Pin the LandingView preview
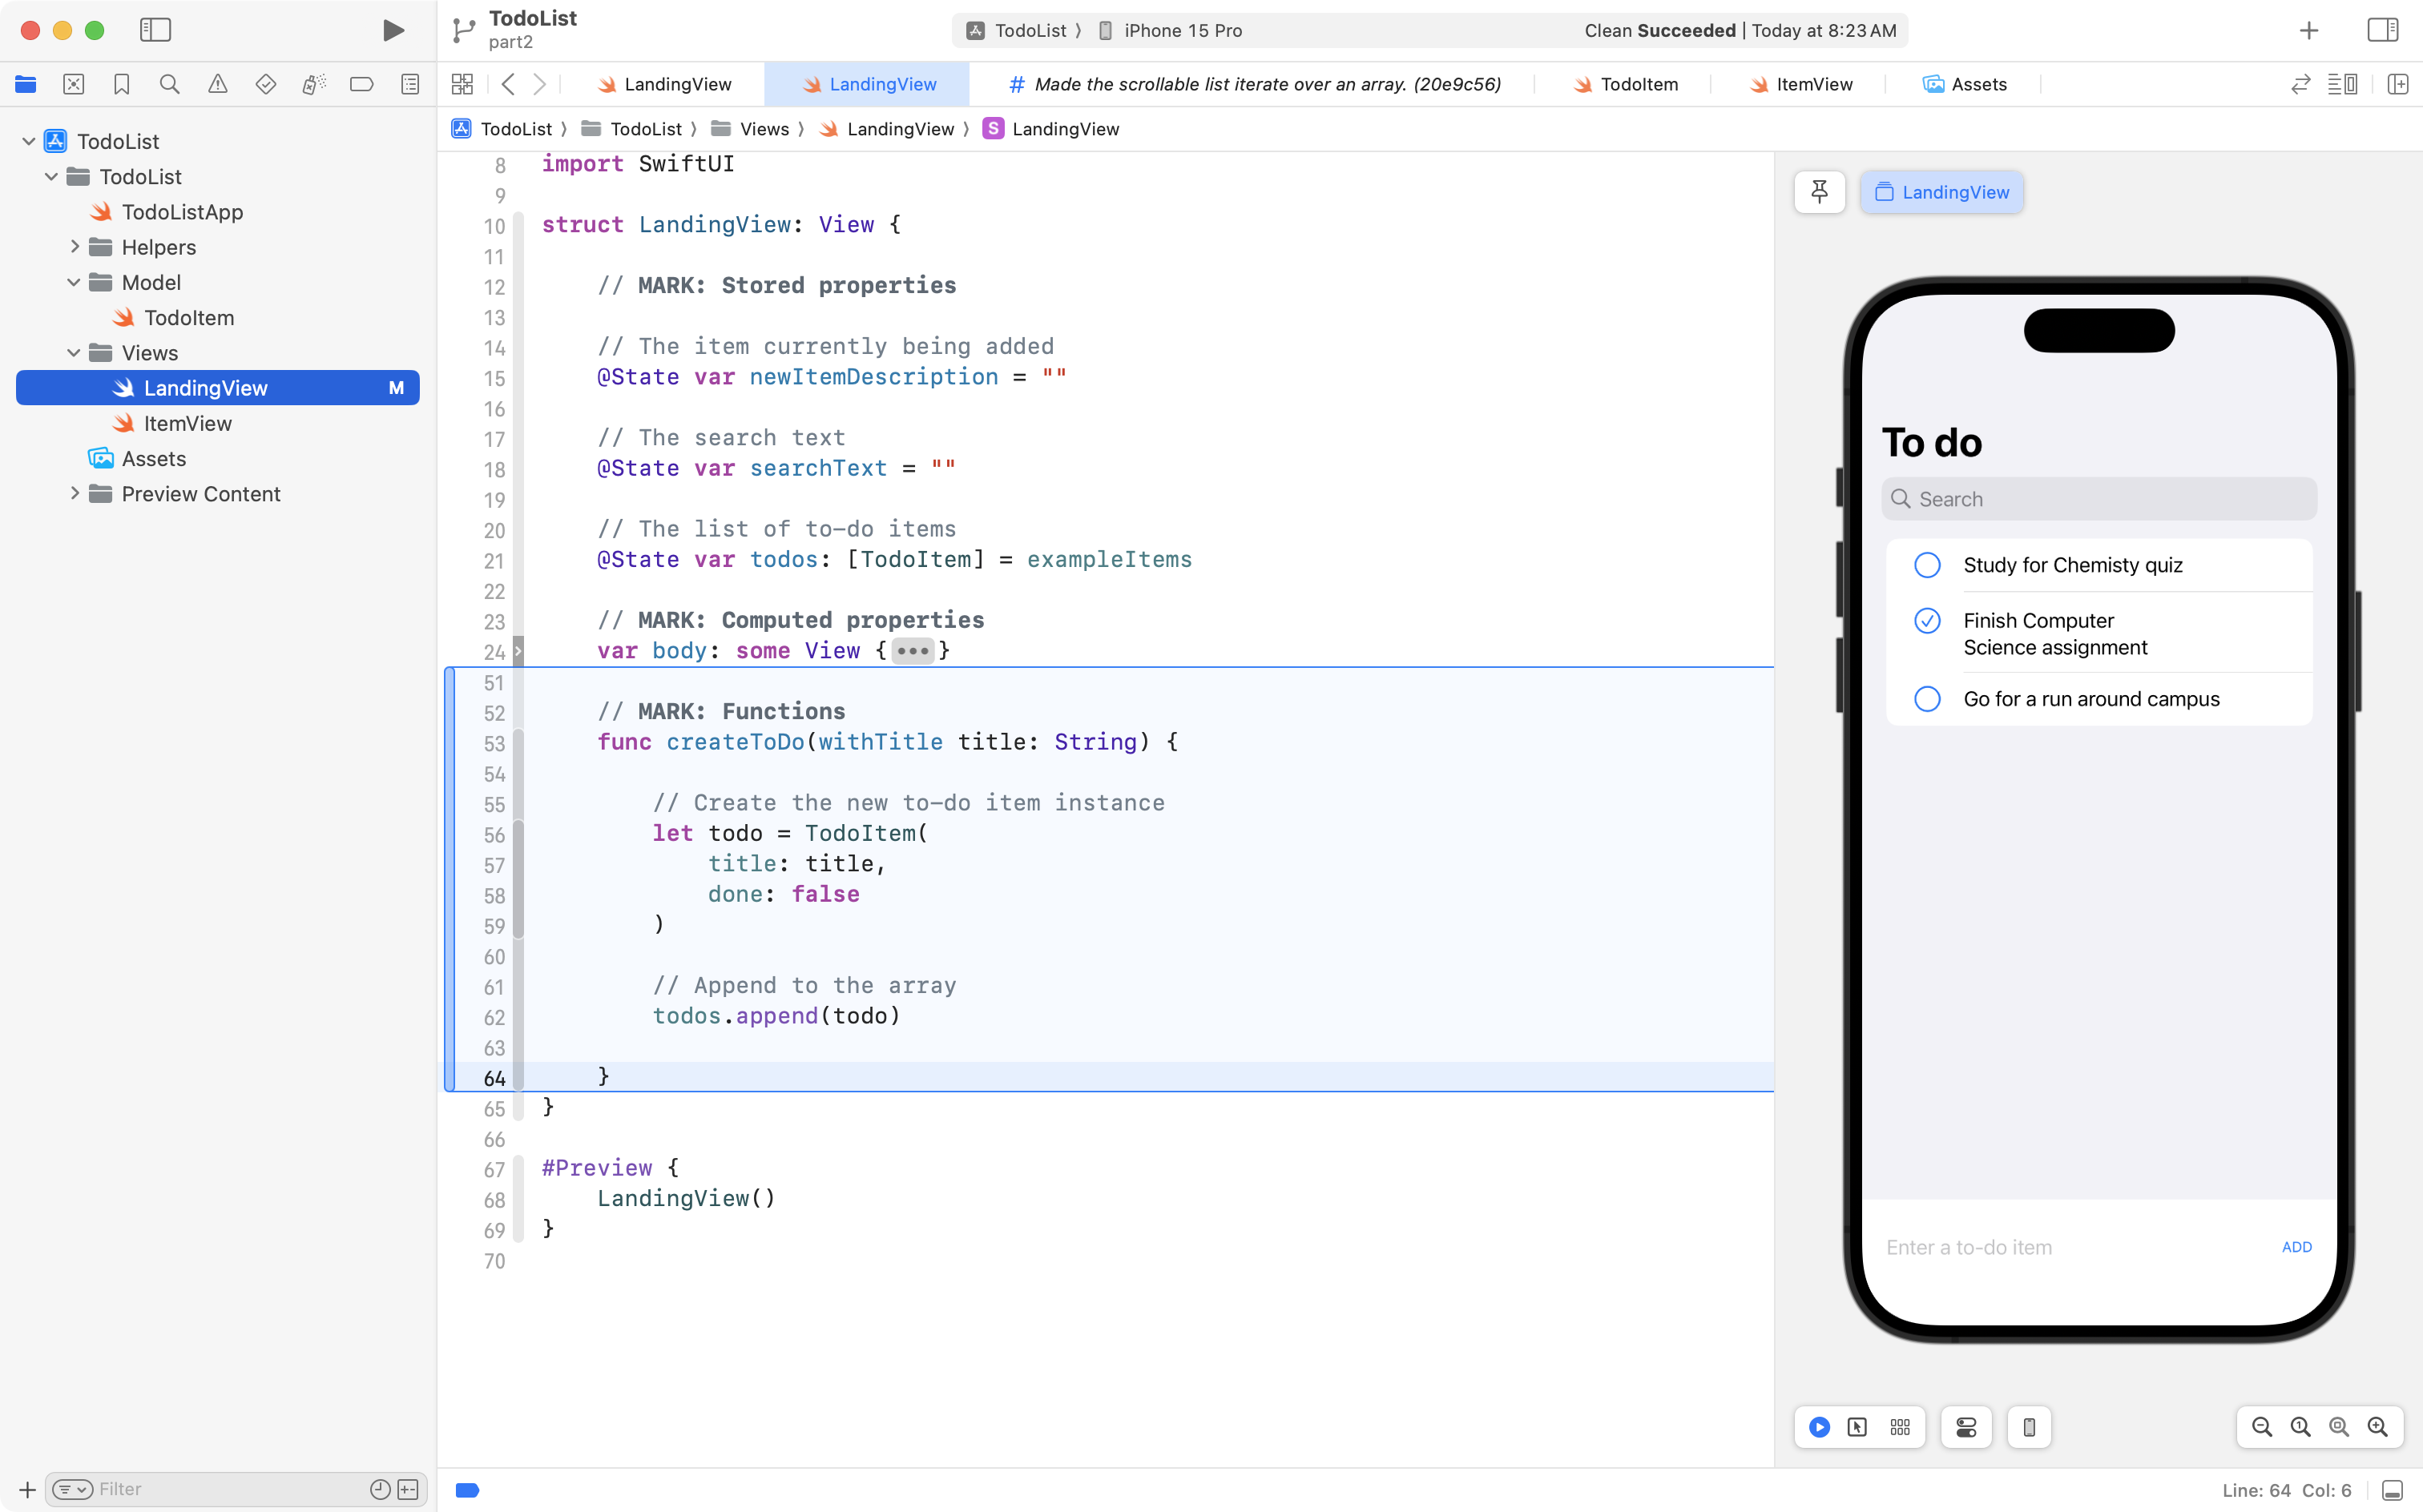This screenshot has height=1512, width=2423. coord(1818,192)
